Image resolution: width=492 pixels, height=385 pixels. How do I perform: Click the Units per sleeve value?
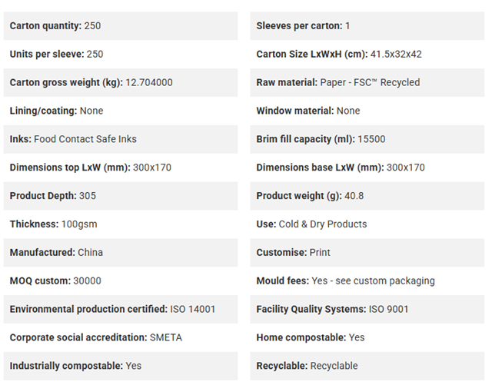coord(95,55)
